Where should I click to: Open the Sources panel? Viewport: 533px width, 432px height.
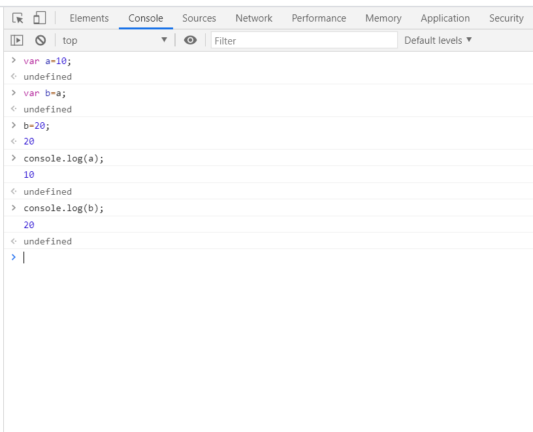click(x=199, y=18)
